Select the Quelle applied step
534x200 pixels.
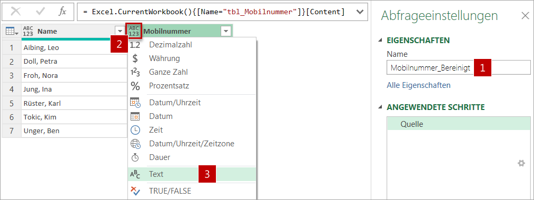pyautogui.click(x=459, y=124)
